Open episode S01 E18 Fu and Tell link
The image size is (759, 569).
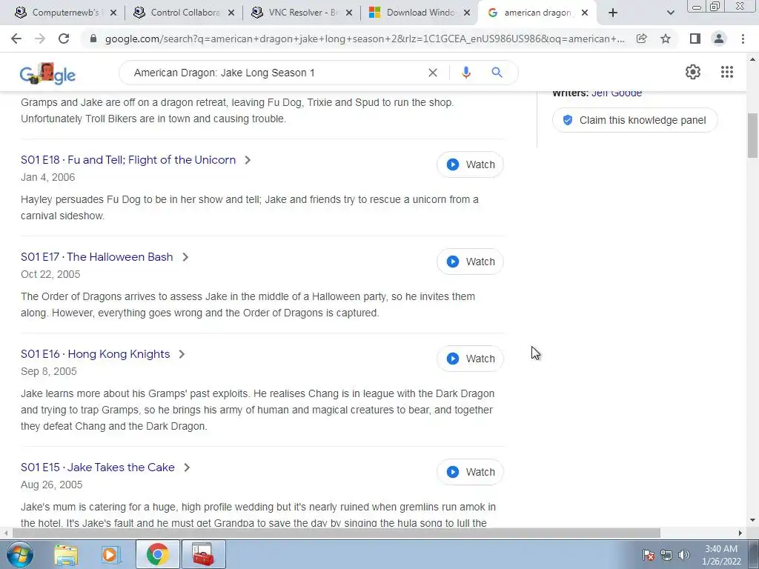pos(128,160)
